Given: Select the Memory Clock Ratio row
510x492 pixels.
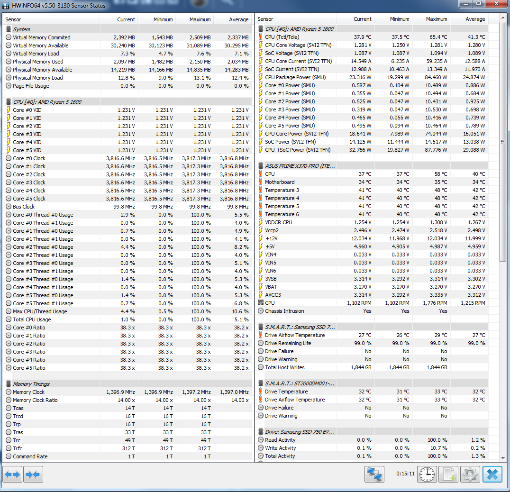Looking at the screenshot, I should (x=128, y=400).
